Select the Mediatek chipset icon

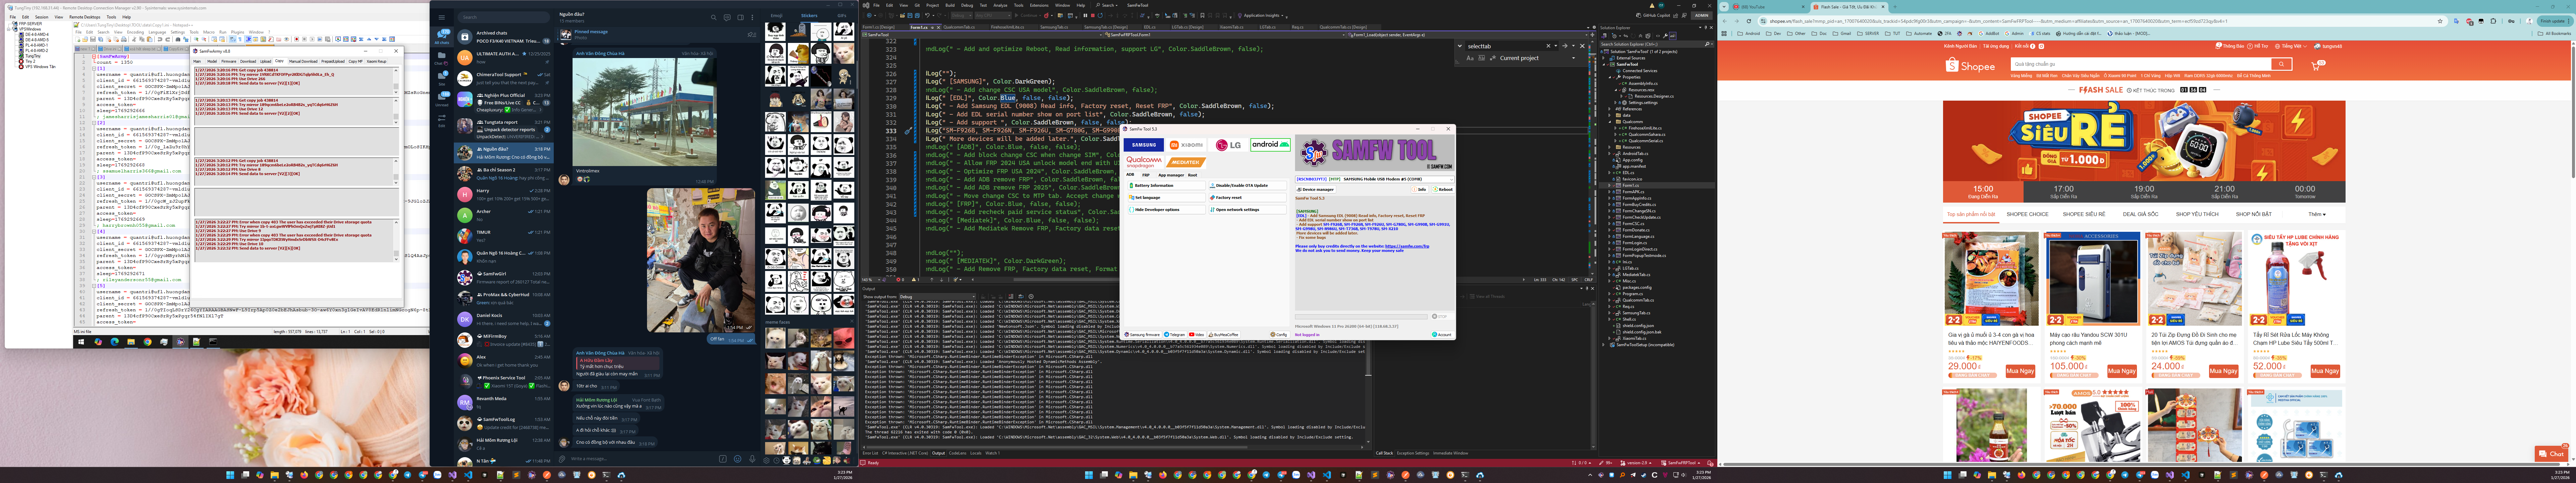coord(1186,162)
